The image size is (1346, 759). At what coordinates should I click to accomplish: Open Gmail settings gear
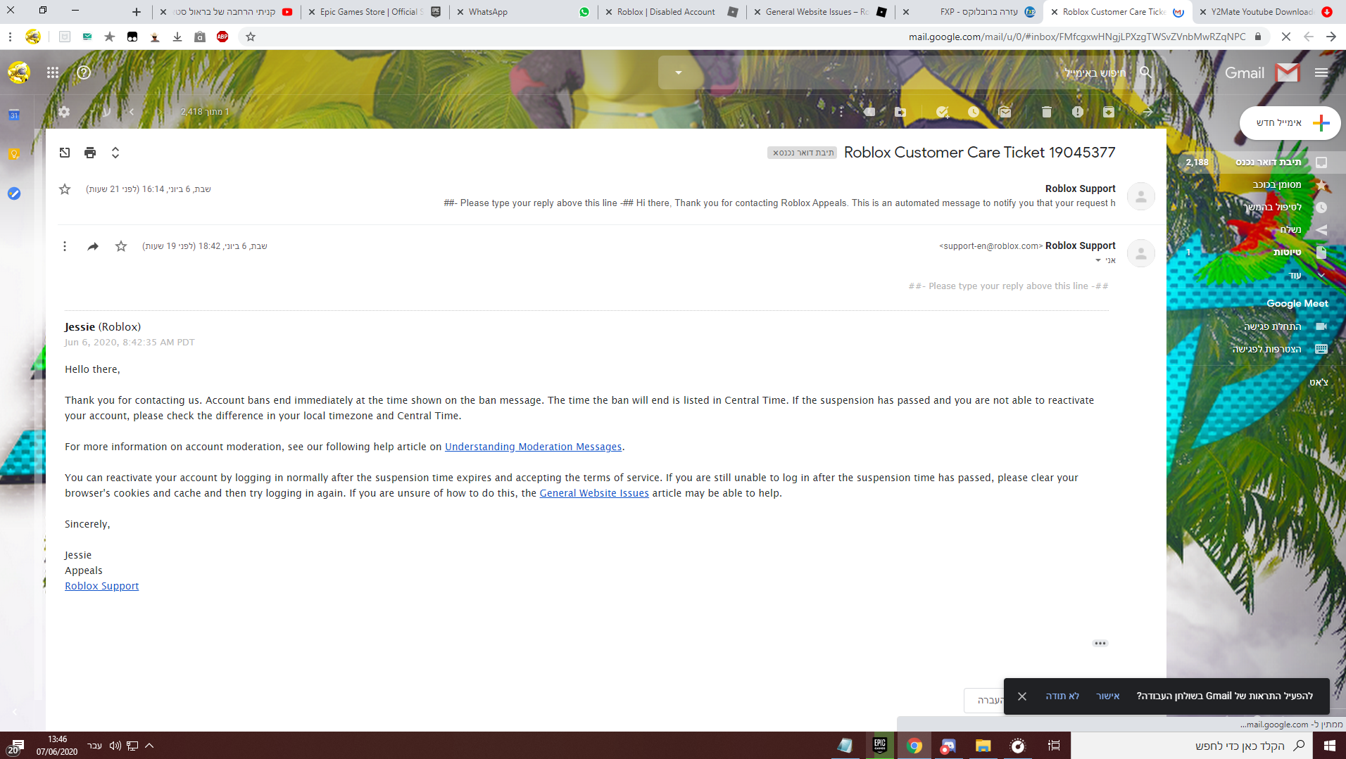point(64,112)
